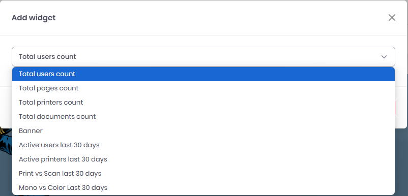Viewport: 408px width, 196px height.
Task: Click the partially hidden red button sliver
Action: [x=395, y=108]
